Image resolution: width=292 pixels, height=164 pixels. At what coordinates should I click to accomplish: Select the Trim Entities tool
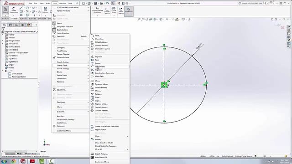click(45, 10)
